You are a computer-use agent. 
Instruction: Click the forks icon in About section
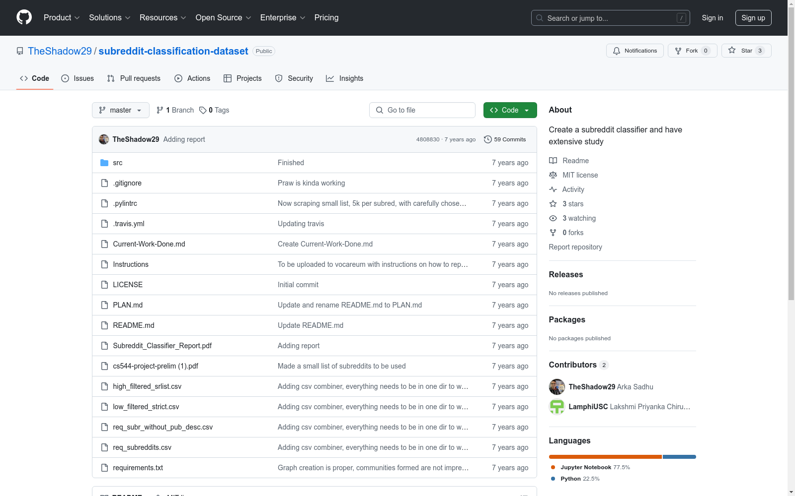tap(553, 233)
